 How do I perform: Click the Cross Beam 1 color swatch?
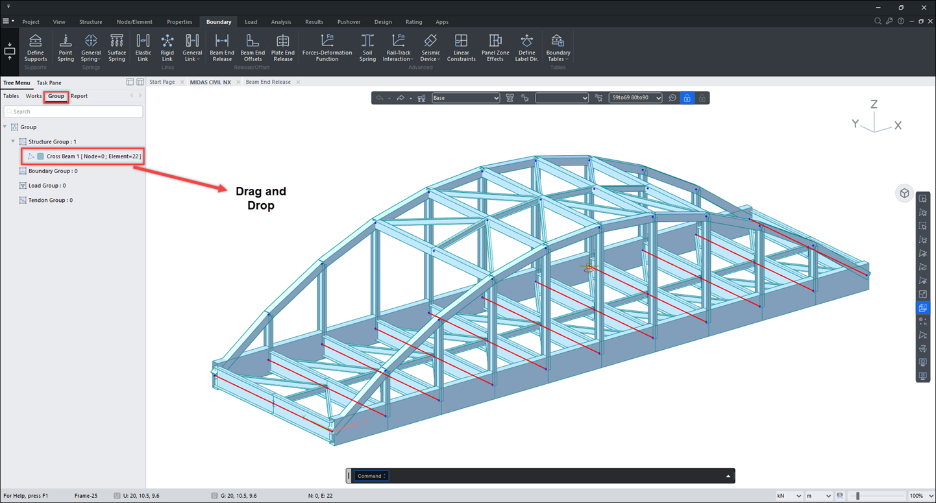[40, 156]
